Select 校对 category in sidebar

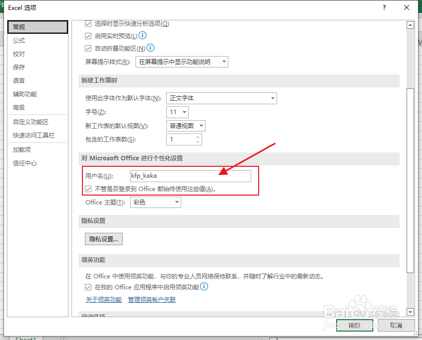tap(38, 54)
